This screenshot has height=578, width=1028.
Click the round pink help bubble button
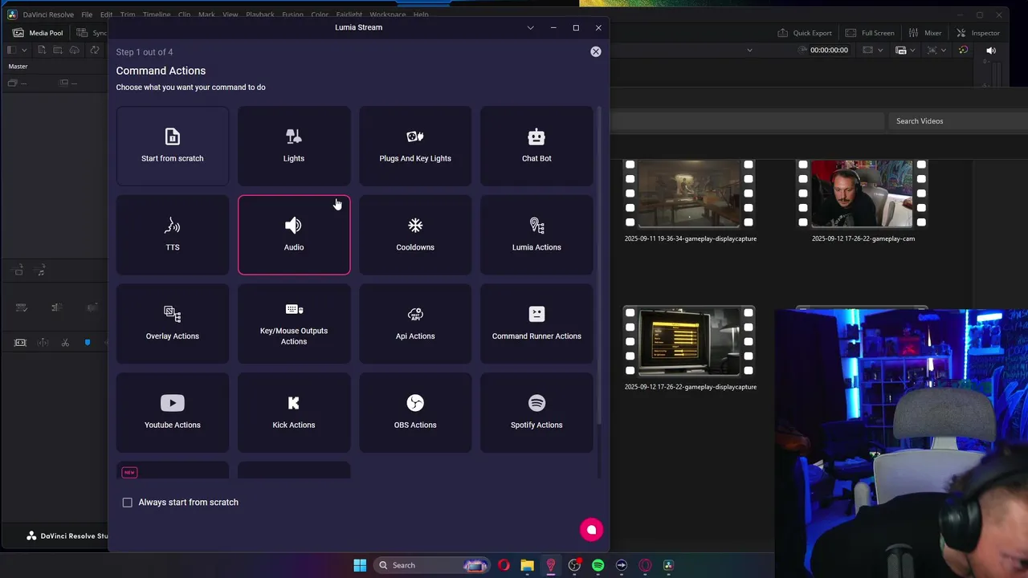[x=591, y=530]
